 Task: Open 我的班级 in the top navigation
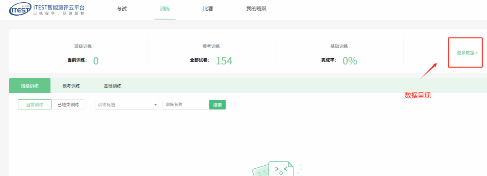[256, 9]
